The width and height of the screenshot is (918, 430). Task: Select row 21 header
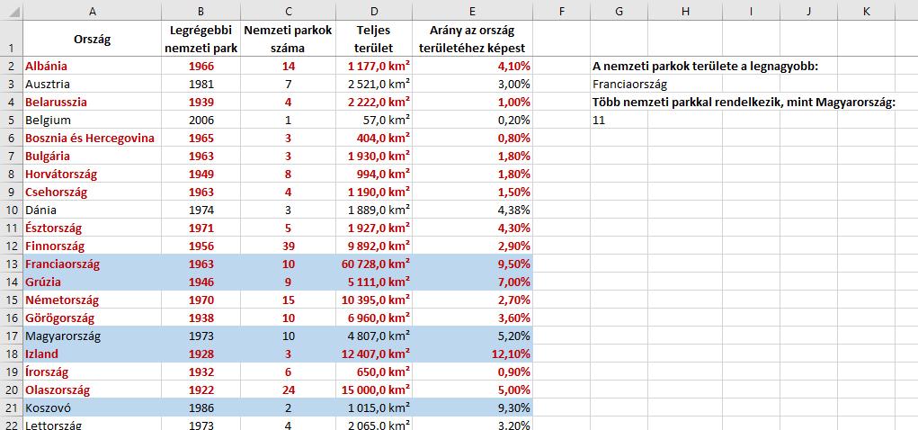(12, 408)
